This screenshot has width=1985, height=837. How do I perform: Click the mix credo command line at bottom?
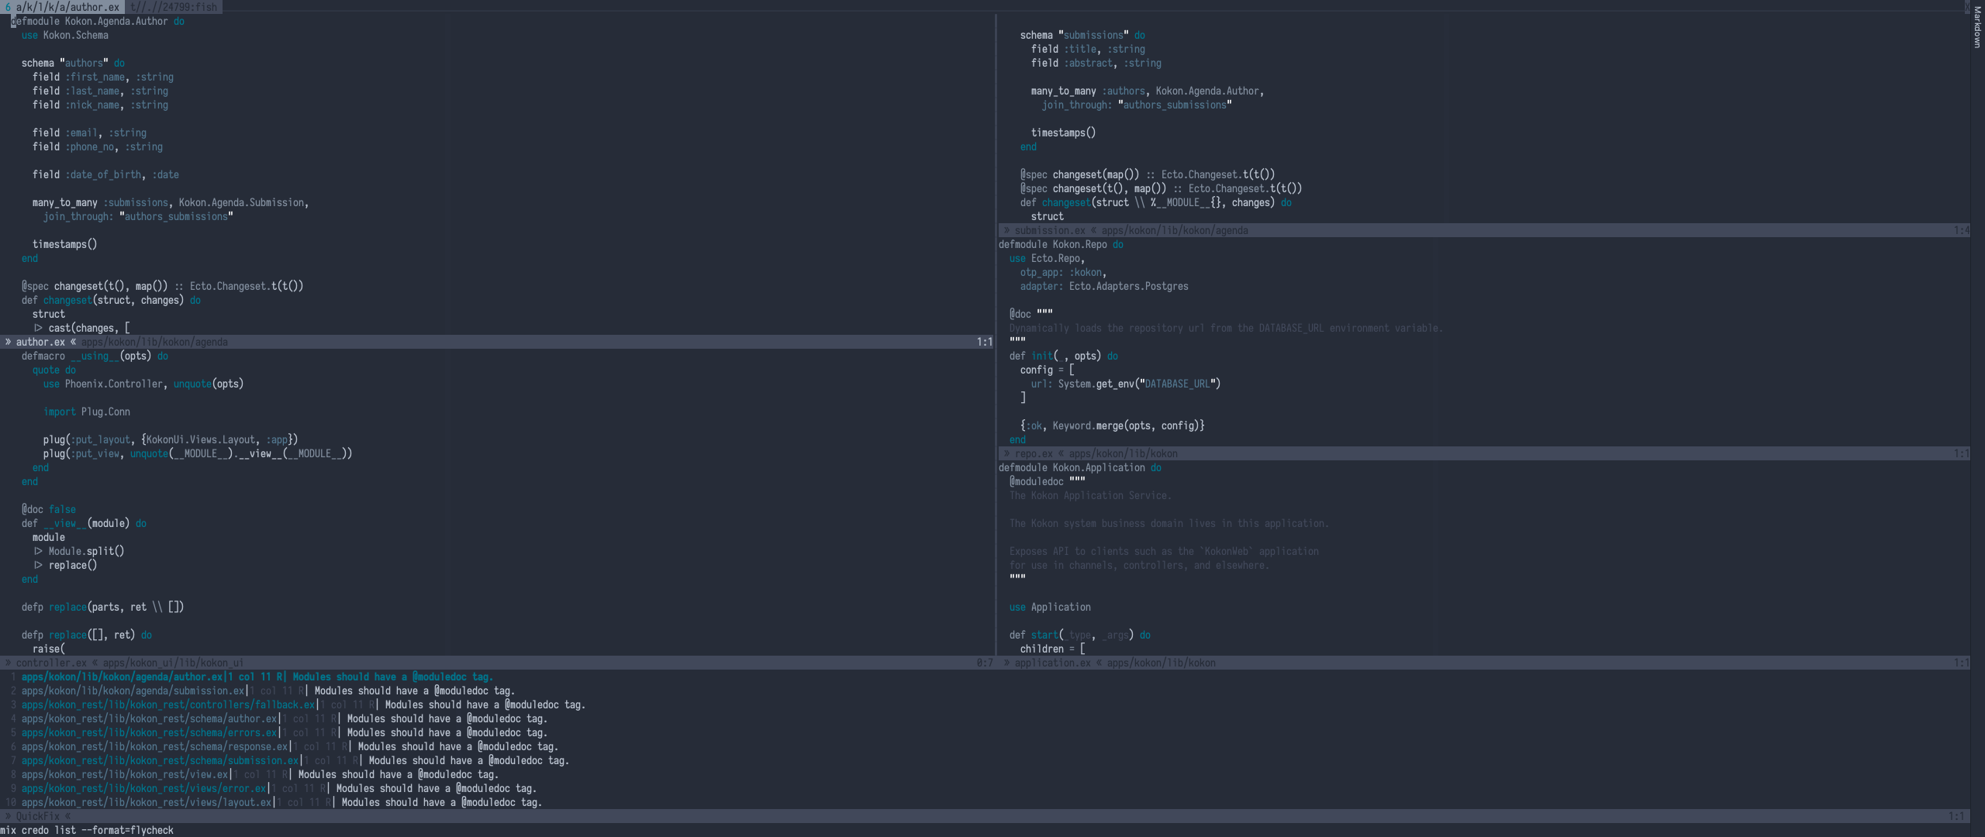point(85,830)
